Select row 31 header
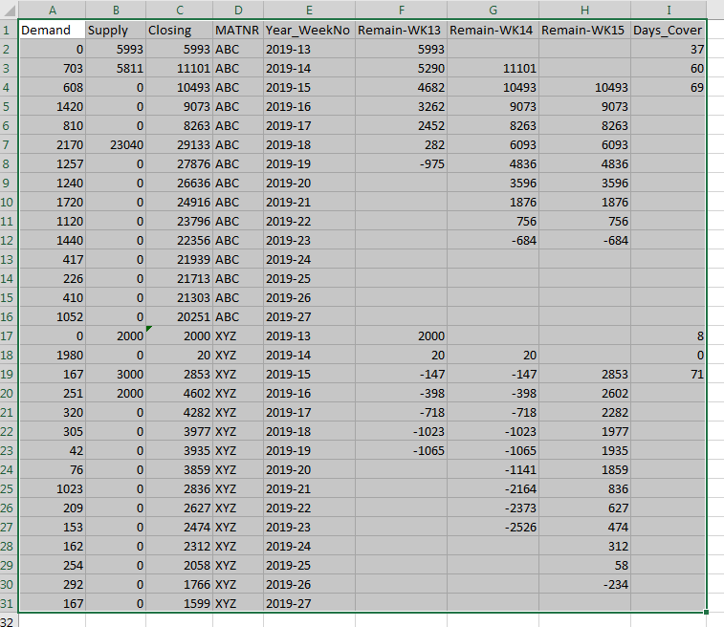 [9, 603]
